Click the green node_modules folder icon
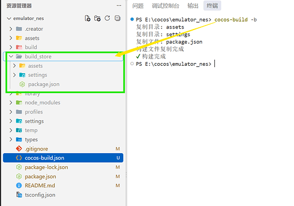 click(19, 103)
